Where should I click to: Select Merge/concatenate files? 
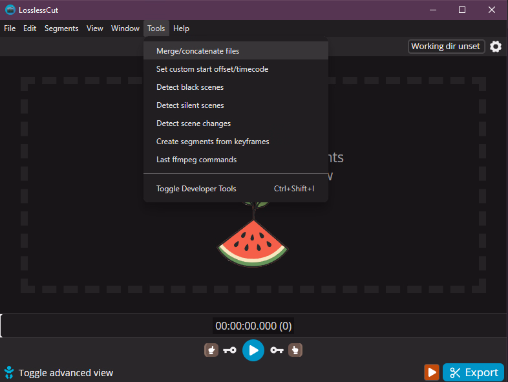(198, 51)
